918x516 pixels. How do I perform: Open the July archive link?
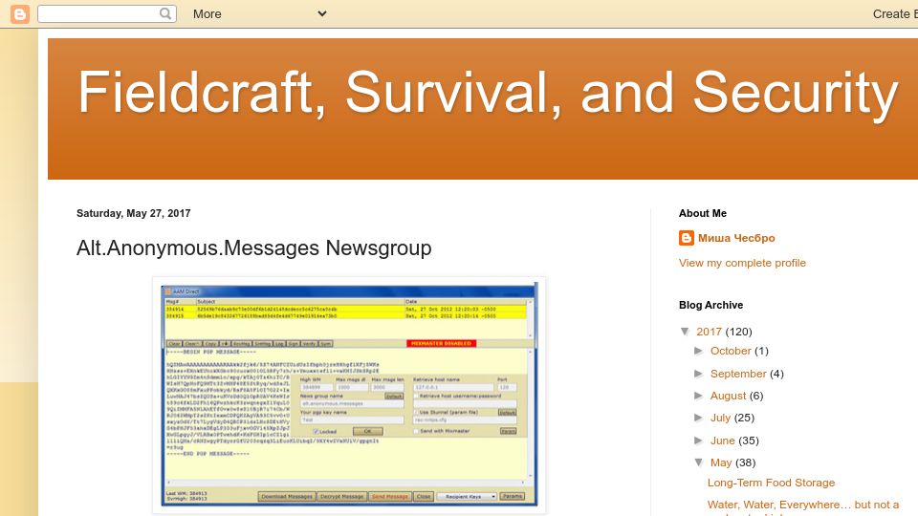[x=720, y=418]
